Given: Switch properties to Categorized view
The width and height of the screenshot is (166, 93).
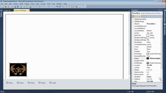Looking at the screenshot, I should click(133, 16).
